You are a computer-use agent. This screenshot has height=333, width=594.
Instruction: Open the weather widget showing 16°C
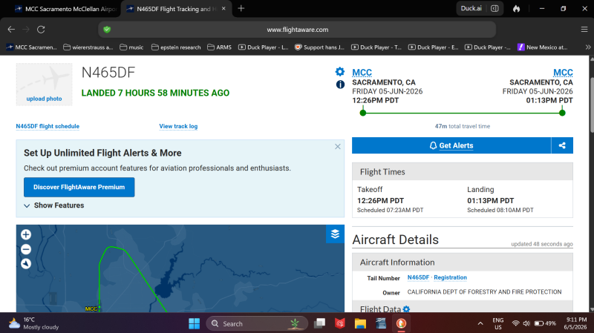[x=34, y=323]
